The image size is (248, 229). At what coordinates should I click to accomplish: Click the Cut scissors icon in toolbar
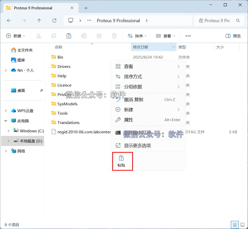(38, 36)
